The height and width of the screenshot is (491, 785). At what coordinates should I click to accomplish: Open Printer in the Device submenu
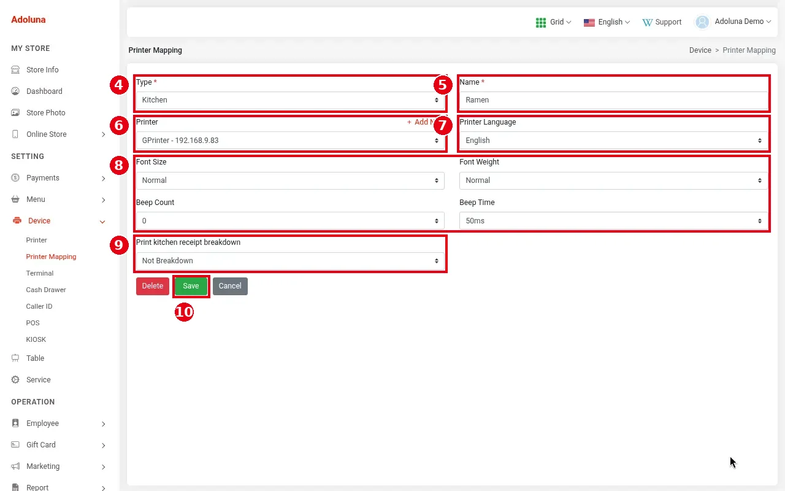pyautogui.click(x=37, y=240)
